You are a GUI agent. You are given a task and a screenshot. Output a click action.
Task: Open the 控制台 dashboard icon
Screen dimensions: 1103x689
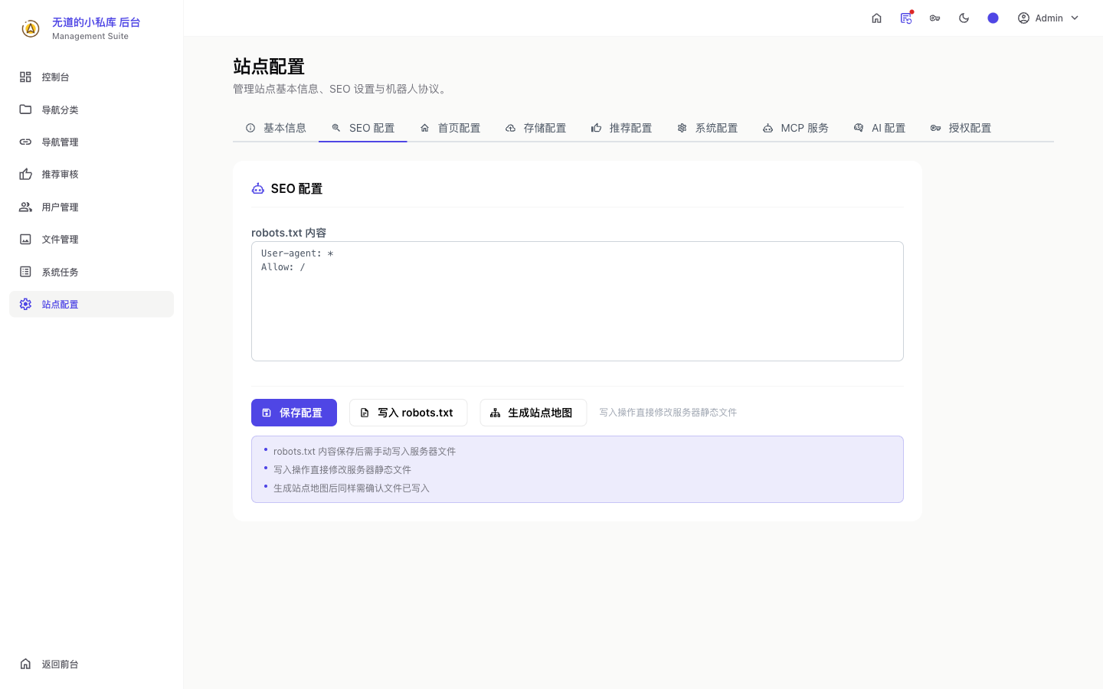[x=25, y=77]
